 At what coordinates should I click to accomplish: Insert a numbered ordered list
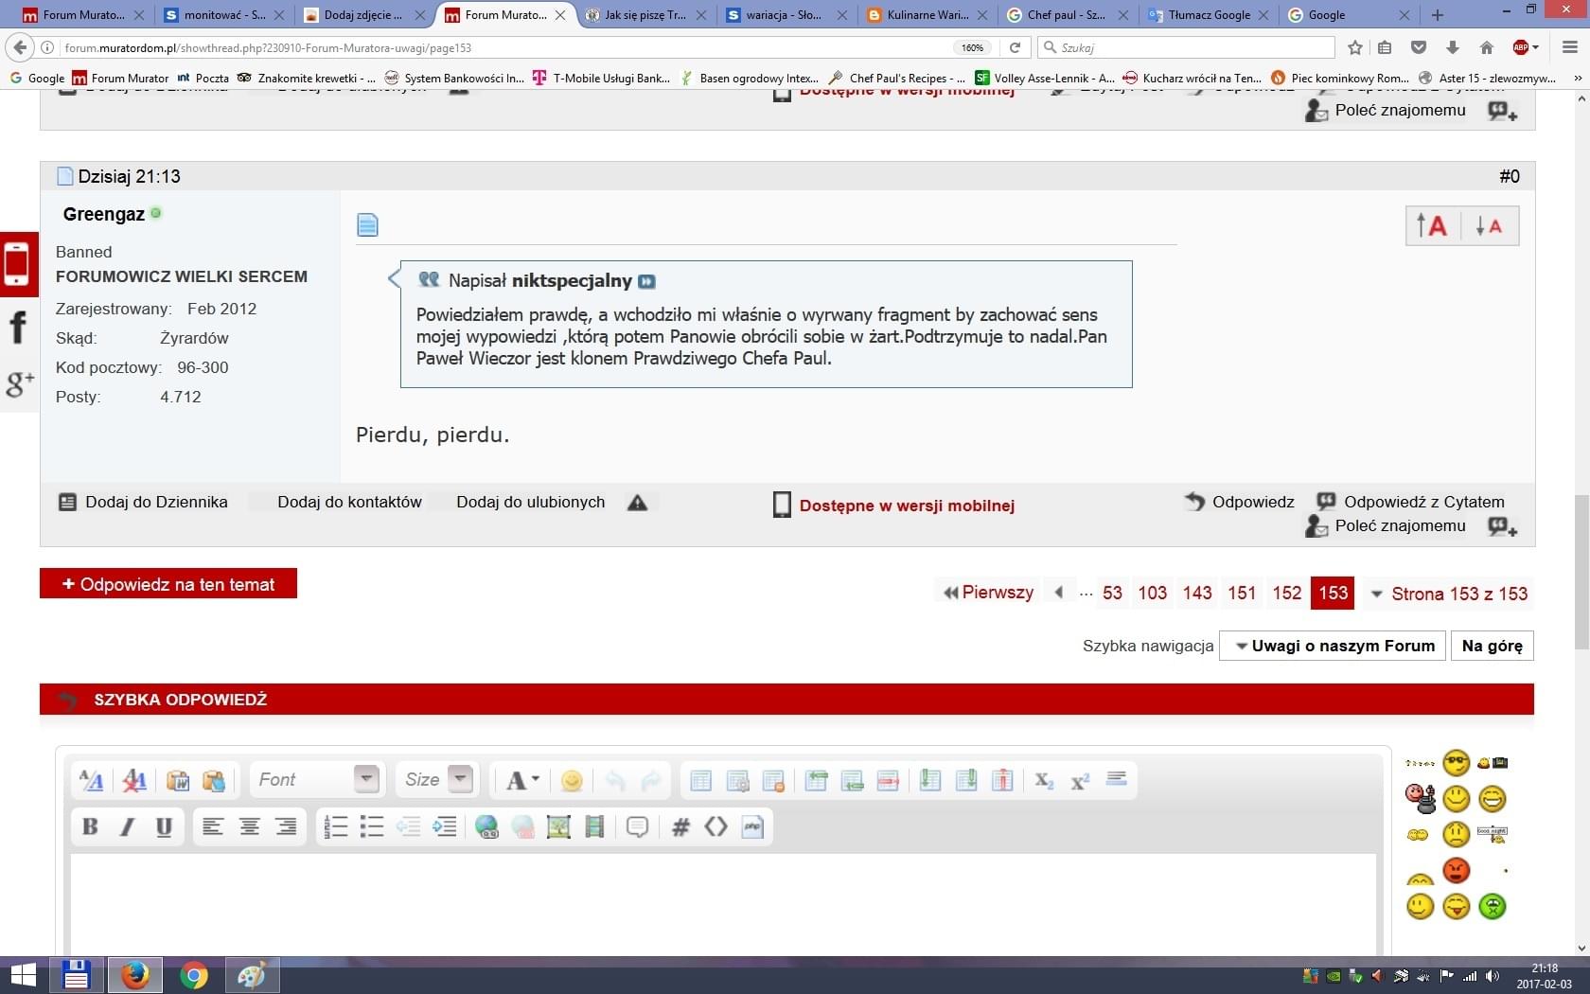click(x=335, y=826)
